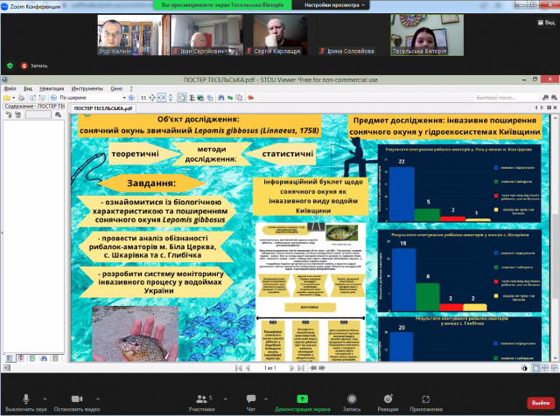Open the По ширине zoom dropdown

click(77, 97)
